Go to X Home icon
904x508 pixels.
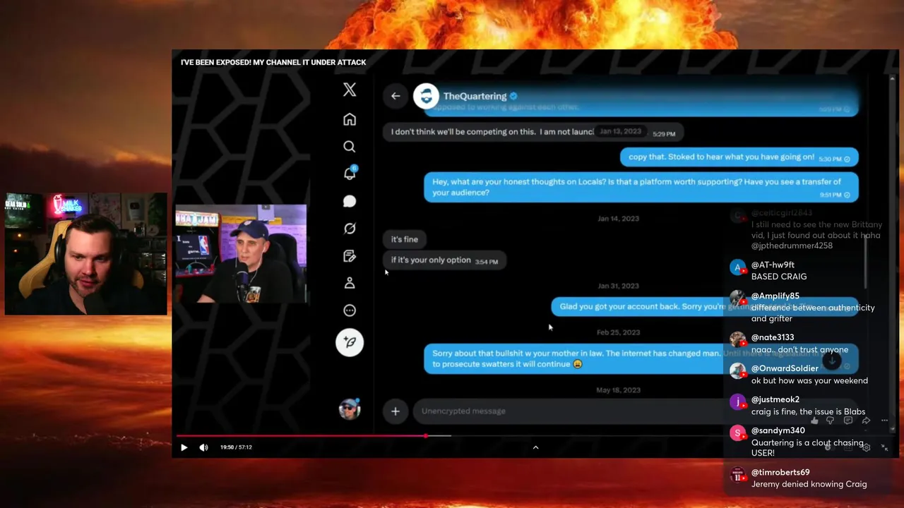coord(350,119)
